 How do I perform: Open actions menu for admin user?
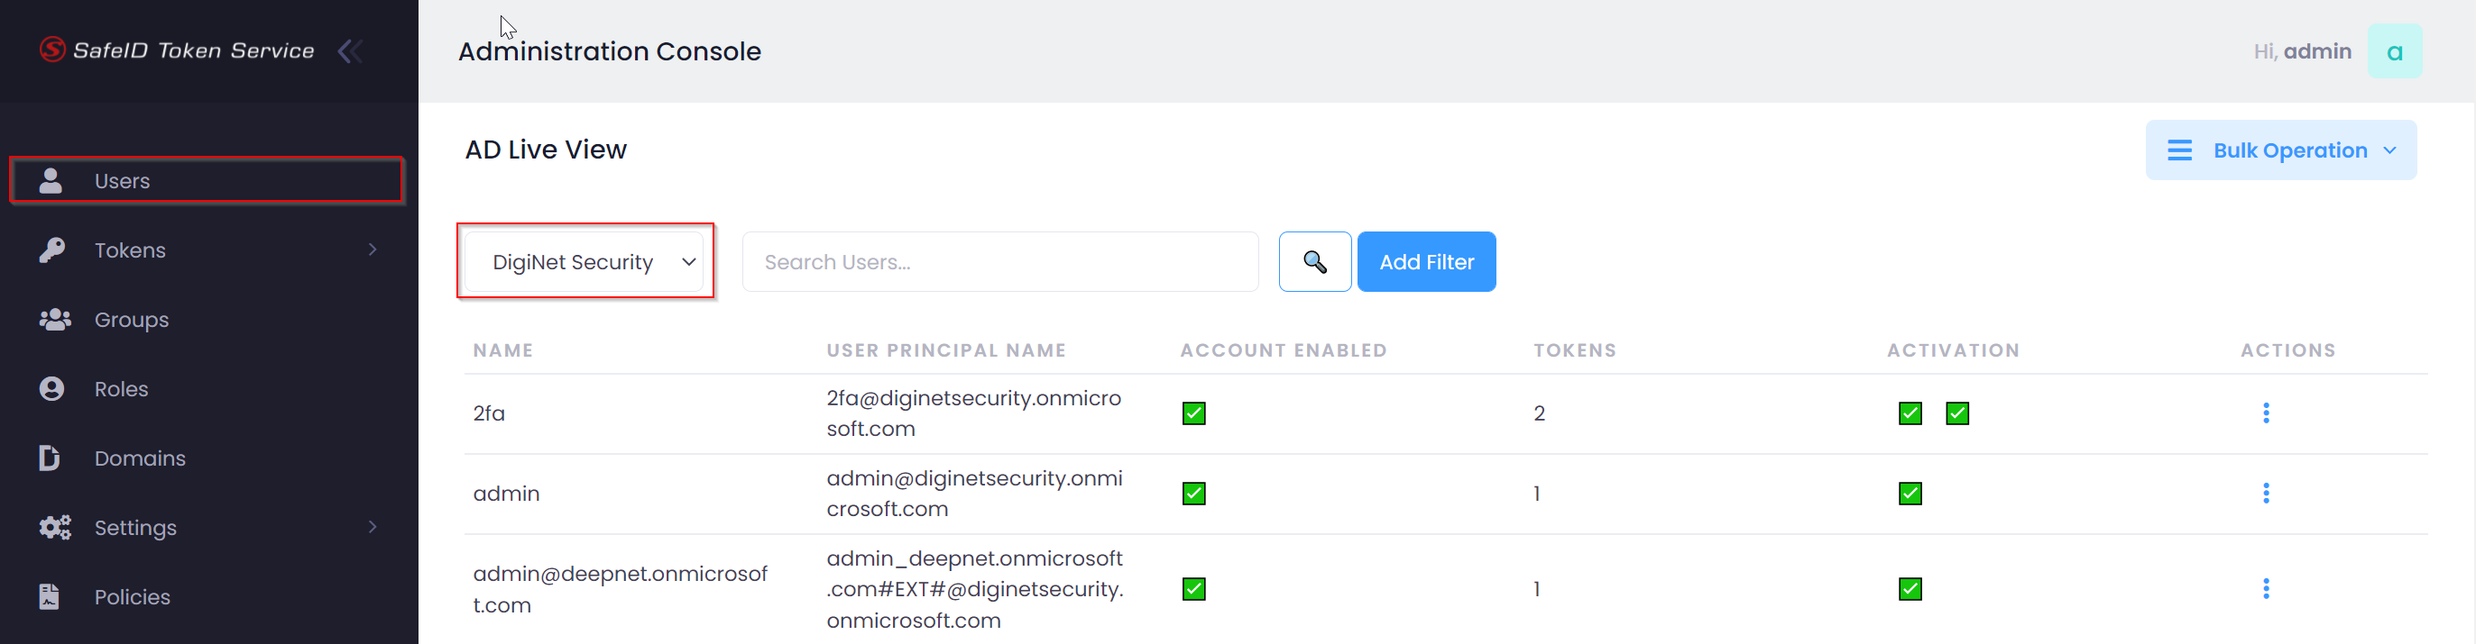click(x=2265, y=494)
